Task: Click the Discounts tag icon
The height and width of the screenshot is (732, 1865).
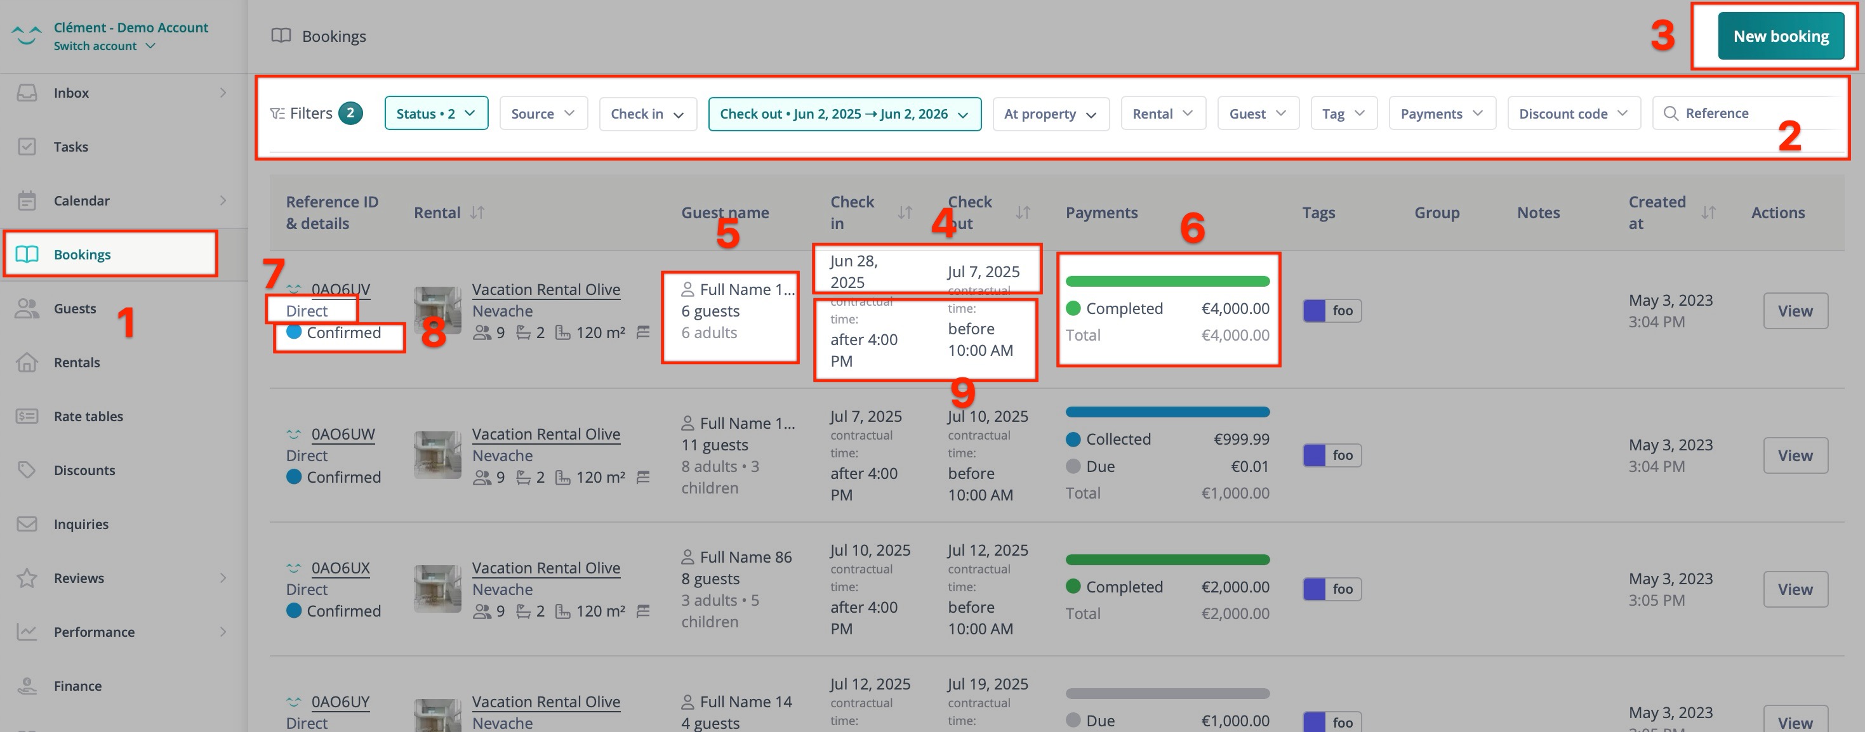Action: 27,470
